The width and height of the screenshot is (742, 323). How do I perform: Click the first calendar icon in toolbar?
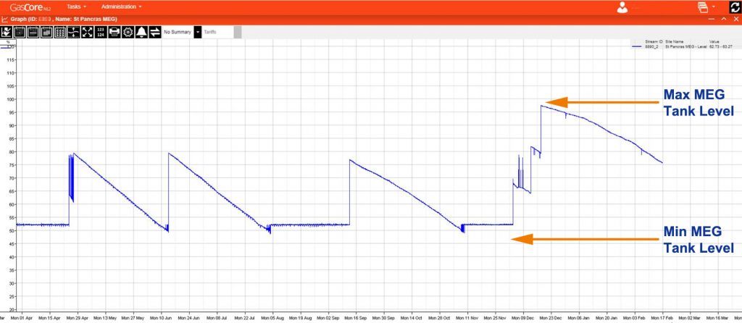point(20,32)
